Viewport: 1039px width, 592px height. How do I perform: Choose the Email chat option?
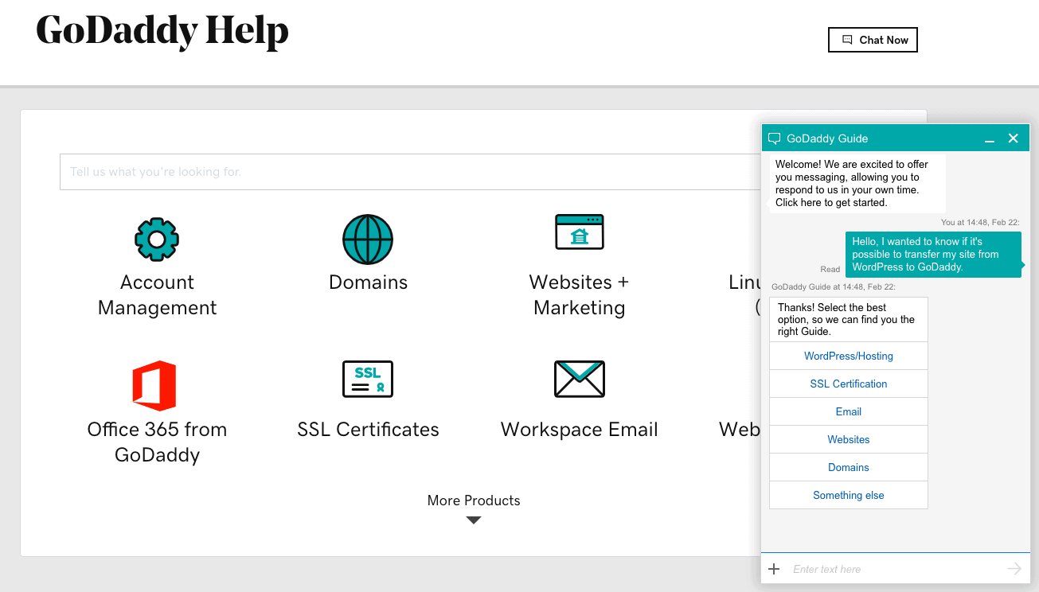pos(849,412)
